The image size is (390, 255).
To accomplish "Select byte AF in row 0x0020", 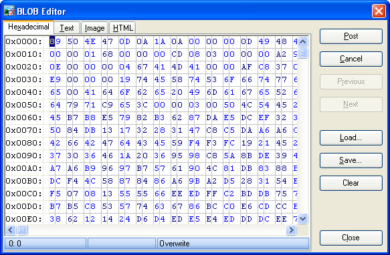I will [246, 67].
